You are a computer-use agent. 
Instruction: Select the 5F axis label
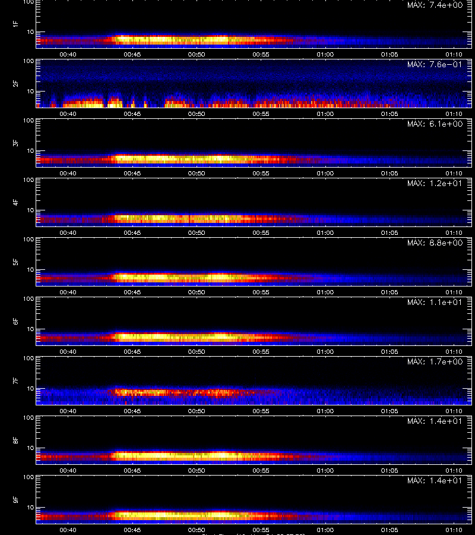(15, 262)
